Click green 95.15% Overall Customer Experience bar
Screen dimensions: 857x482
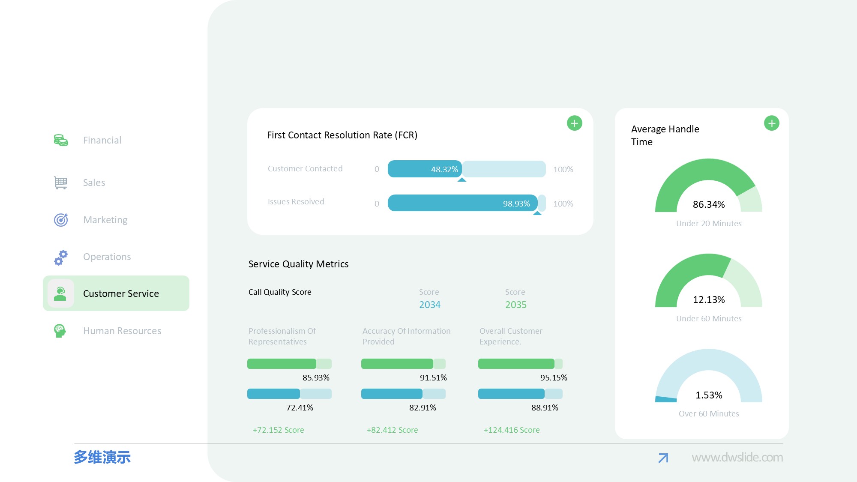click(516, 364)
